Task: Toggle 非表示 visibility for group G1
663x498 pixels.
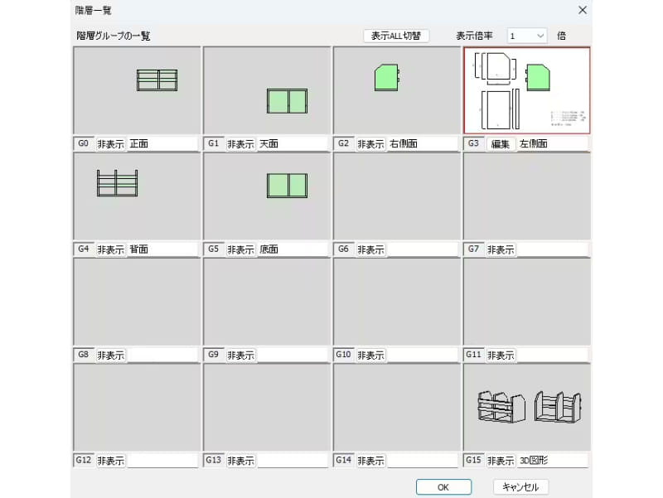Action: point(240,143)
